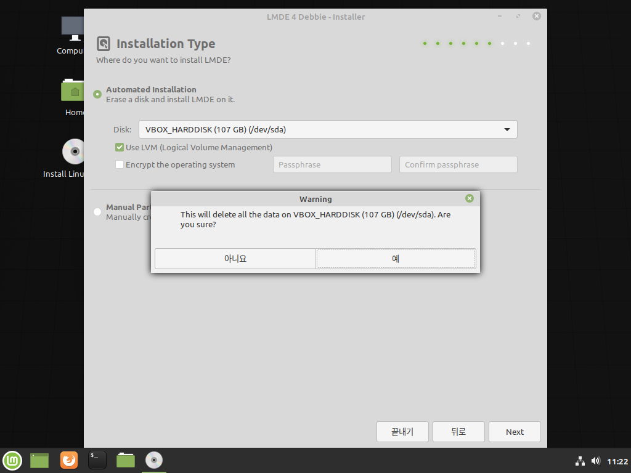This screenshot has height=473, width=631.
Task: Open the Disk dropdown VBOX_HARDDISK
Action: [328, 129]
